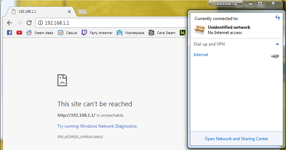Open the YouTube bookmark icon
This screenshot has height=150, width=286.
point(19,33)
